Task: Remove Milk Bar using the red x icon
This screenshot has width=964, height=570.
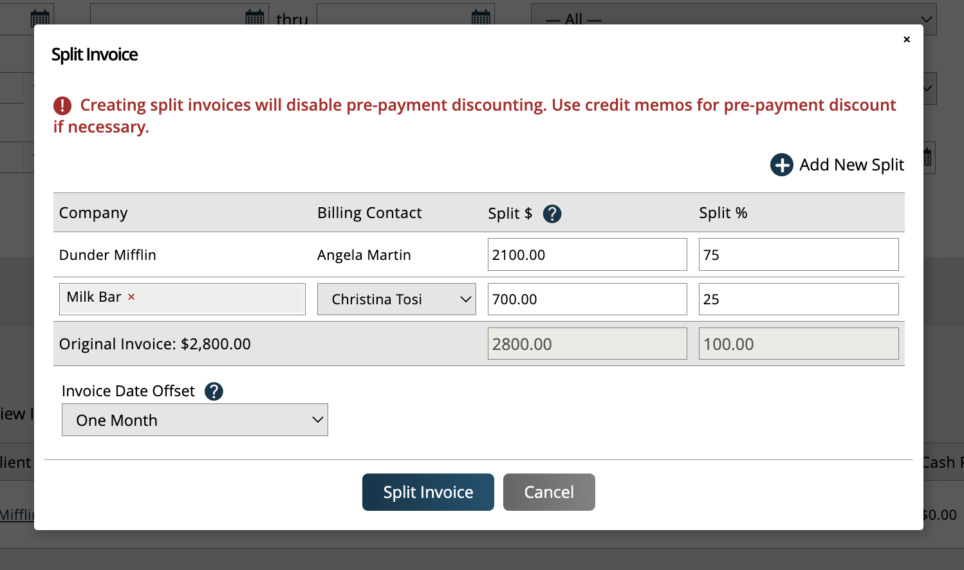Action: click(131, 297)
